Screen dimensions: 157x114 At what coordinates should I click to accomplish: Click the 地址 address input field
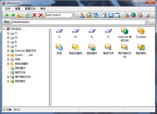click(x=78, y=22)
